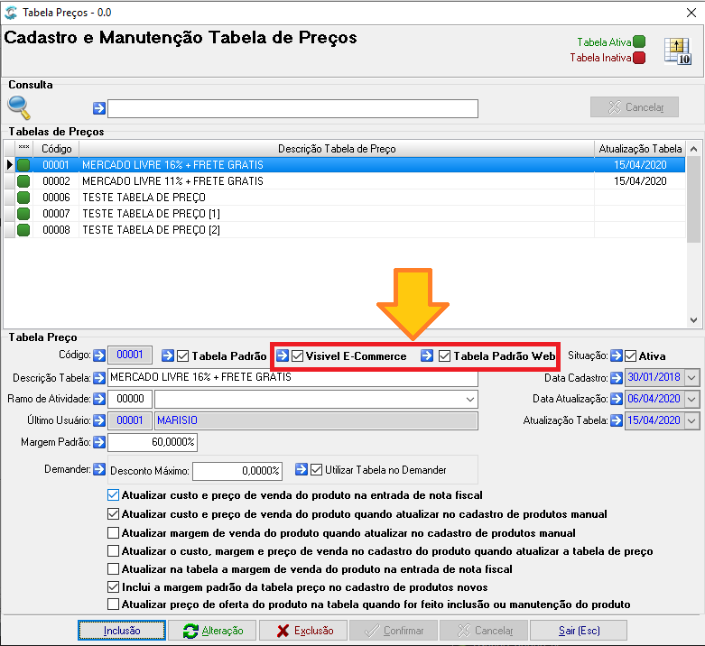Click the Exclusão button

tap(303, 631)
